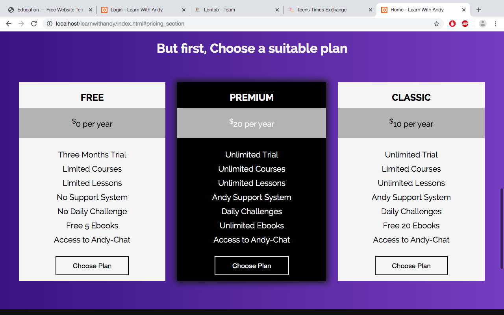Image resolution: width=504 pixels, height=315 pixels.
Task: Open the red shield extension icon
Action: pos(452,24)
